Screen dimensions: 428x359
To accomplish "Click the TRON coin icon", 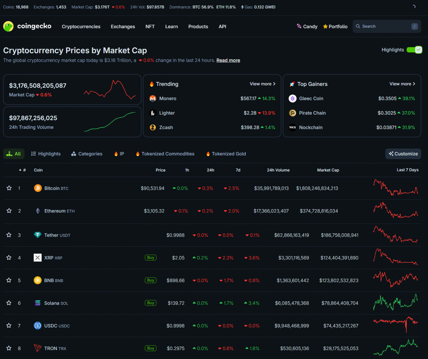I will 38,348.
